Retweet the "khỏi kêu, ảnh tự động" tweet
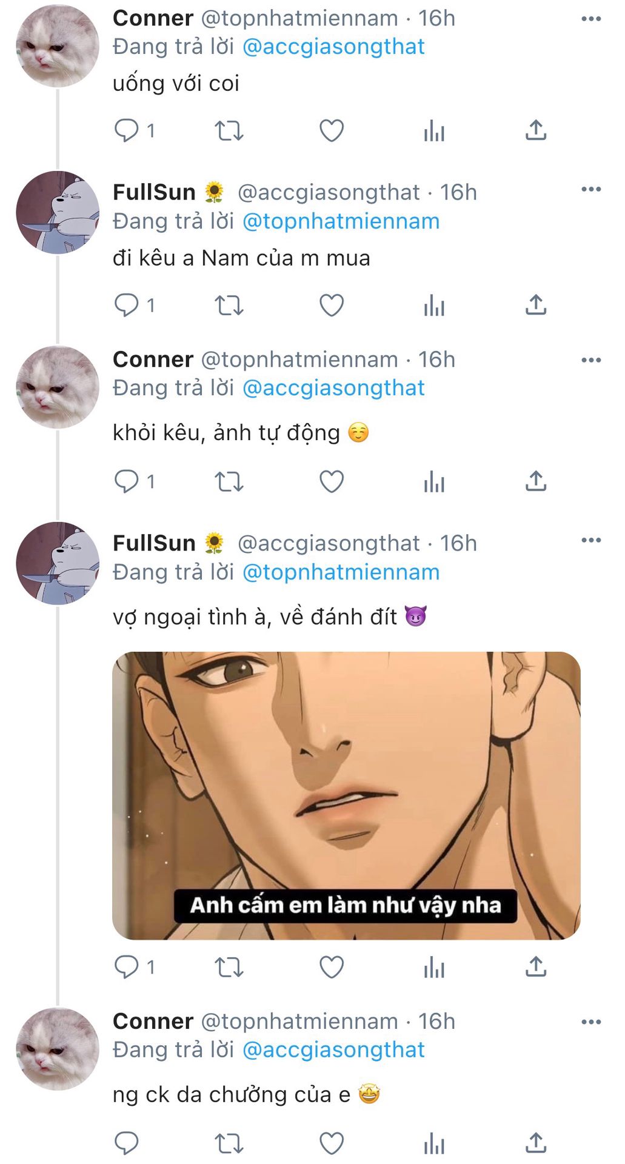This screenshot has width=625, height=1164. 229,481
